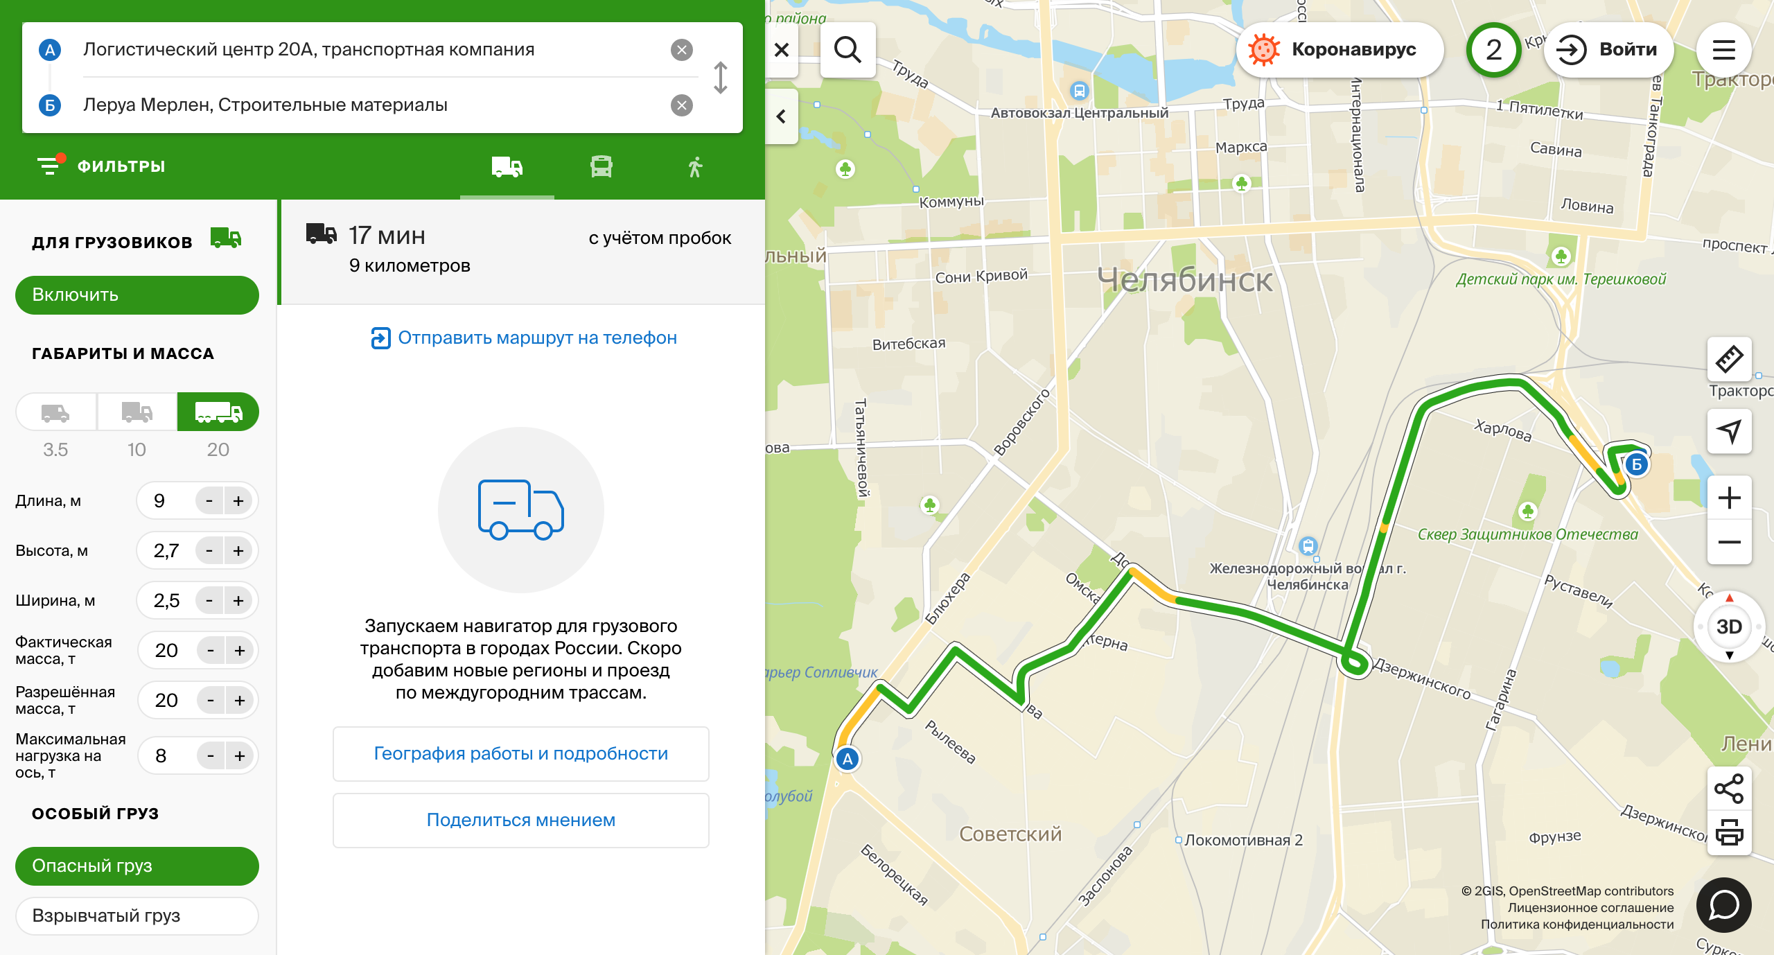The height and width of the screenshot is (955, 1774).
Task: Click route start marker A on map
Action: point(848,760)
